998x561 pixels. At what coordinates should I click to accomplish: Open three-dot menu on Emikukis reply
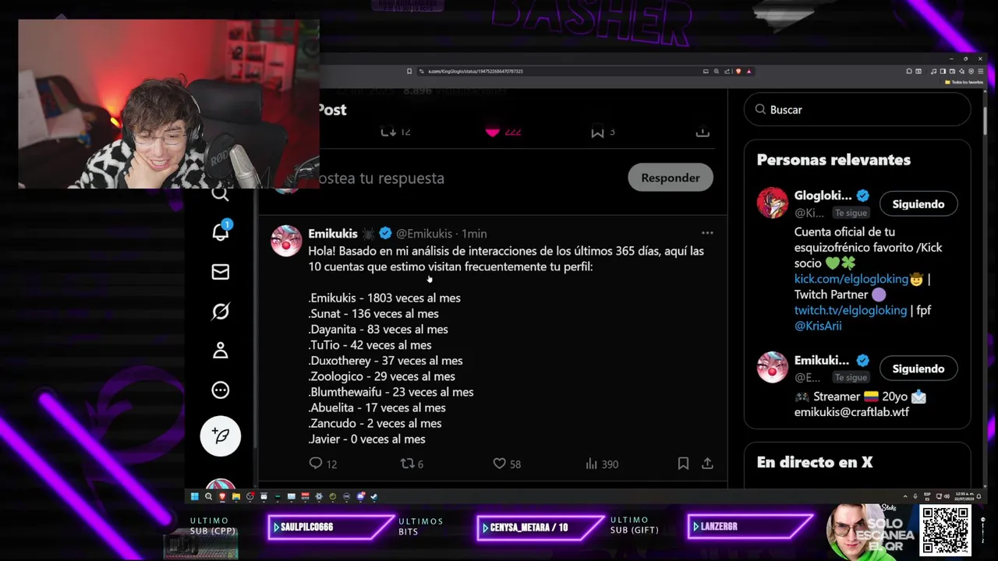click(x=707, y=233)
